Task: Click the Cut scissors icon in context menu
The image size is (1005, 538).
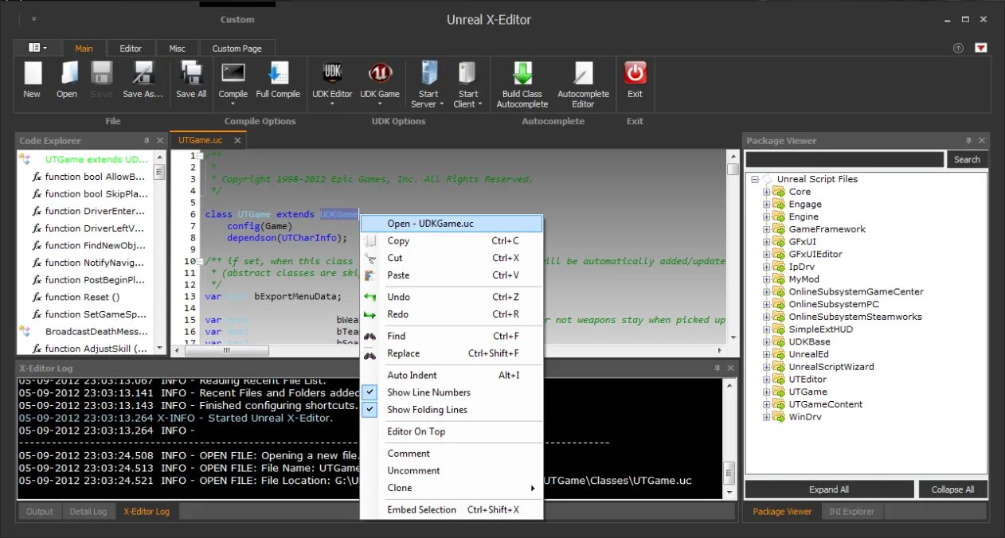Action: [370, 258]
